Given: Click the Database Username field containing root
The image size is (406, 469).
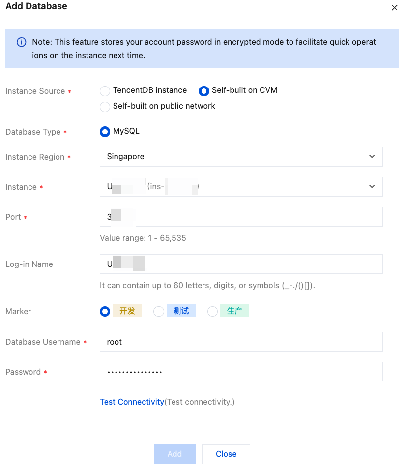Looking at the screenshot, I should tap(241, 342).
